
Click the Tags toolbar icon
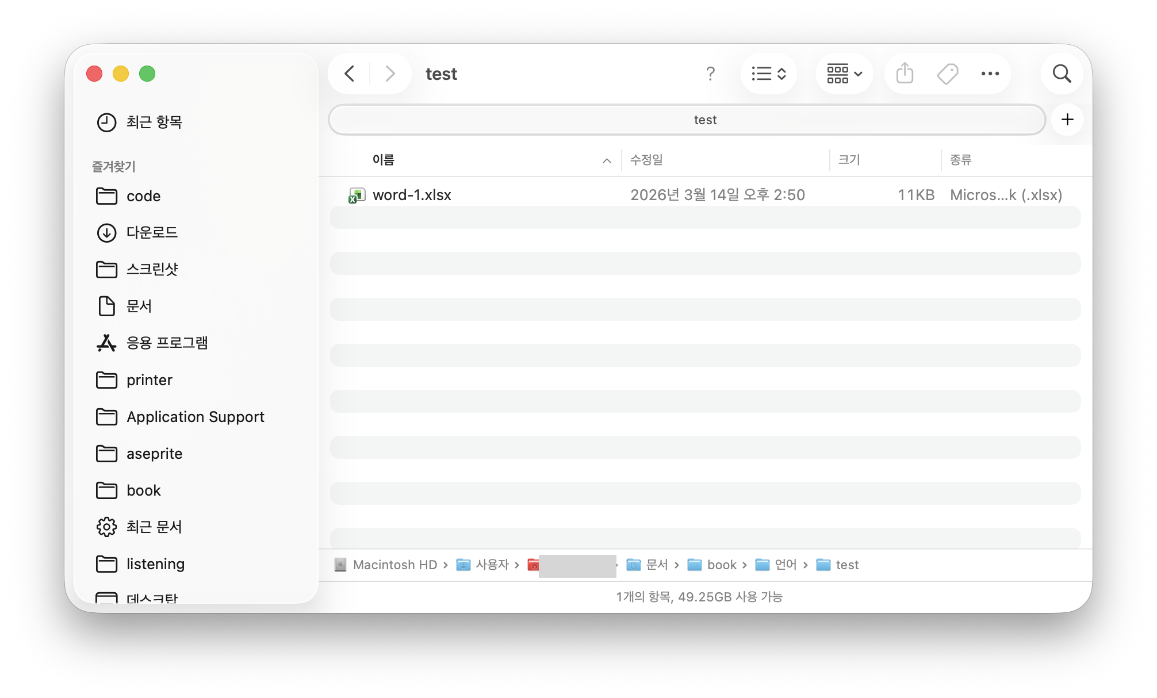[x=947, y=74]
